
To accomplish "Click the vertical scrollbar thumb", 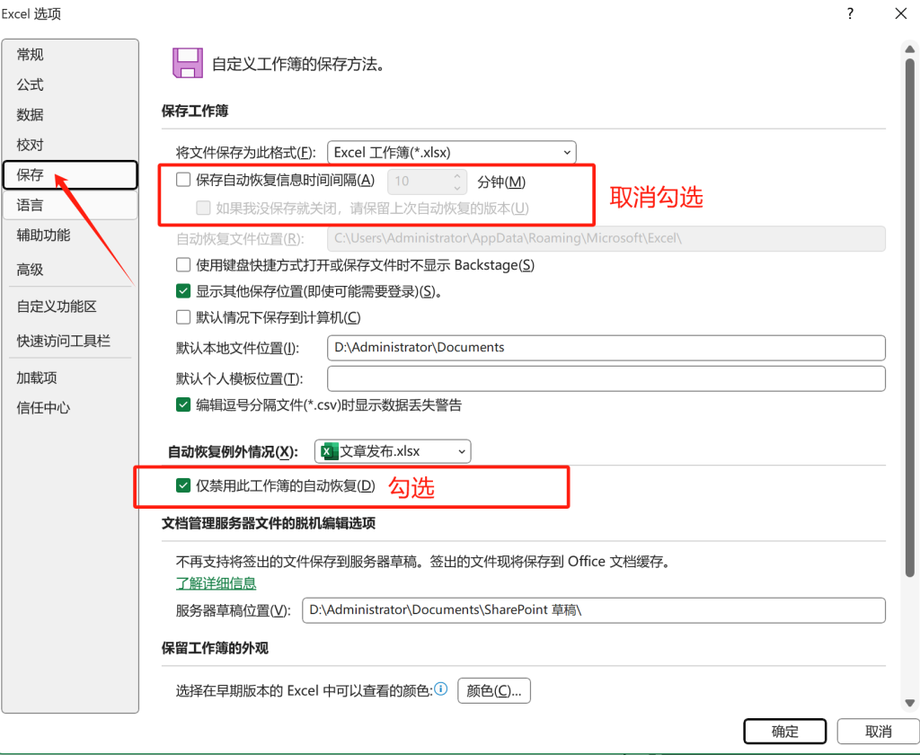I will pyautogui.click(x=910, y=317).
